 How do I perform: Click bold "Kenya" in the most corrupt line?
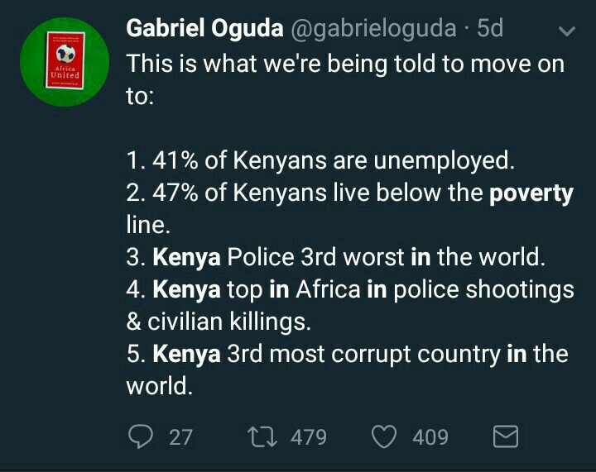tap(186, 354)
